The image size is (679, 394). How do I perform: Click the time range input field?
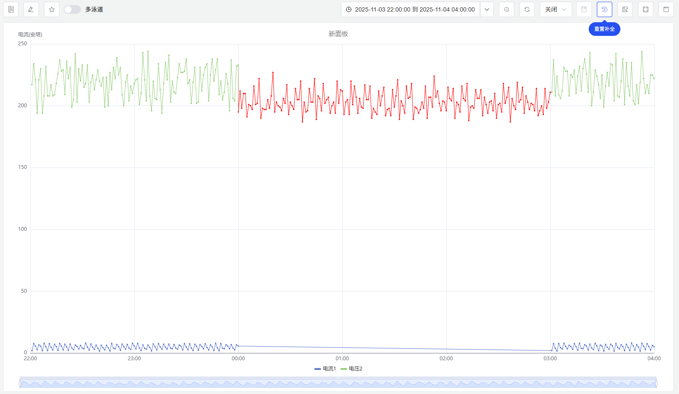[411, 9]
